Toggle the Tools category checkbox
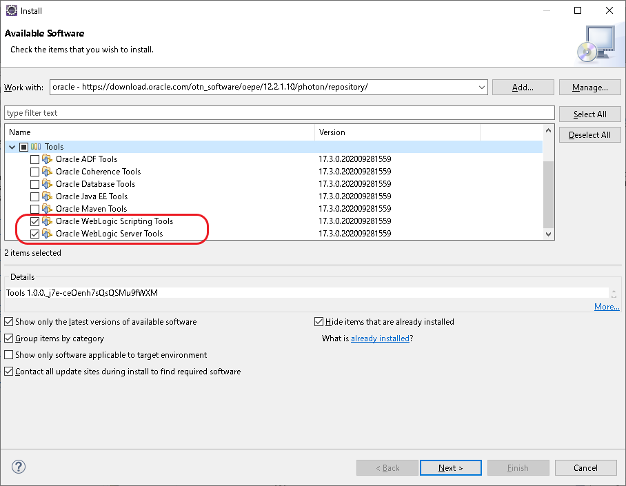 coord(23,147)
